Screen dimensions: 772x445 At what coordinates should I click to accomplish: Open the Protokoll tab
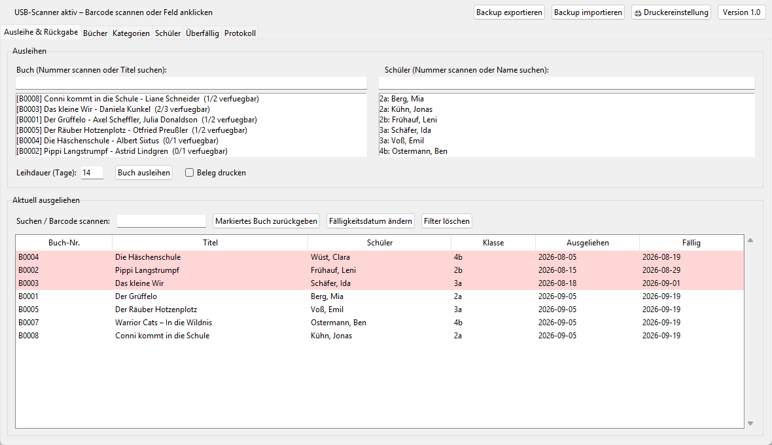click(239, 33)
